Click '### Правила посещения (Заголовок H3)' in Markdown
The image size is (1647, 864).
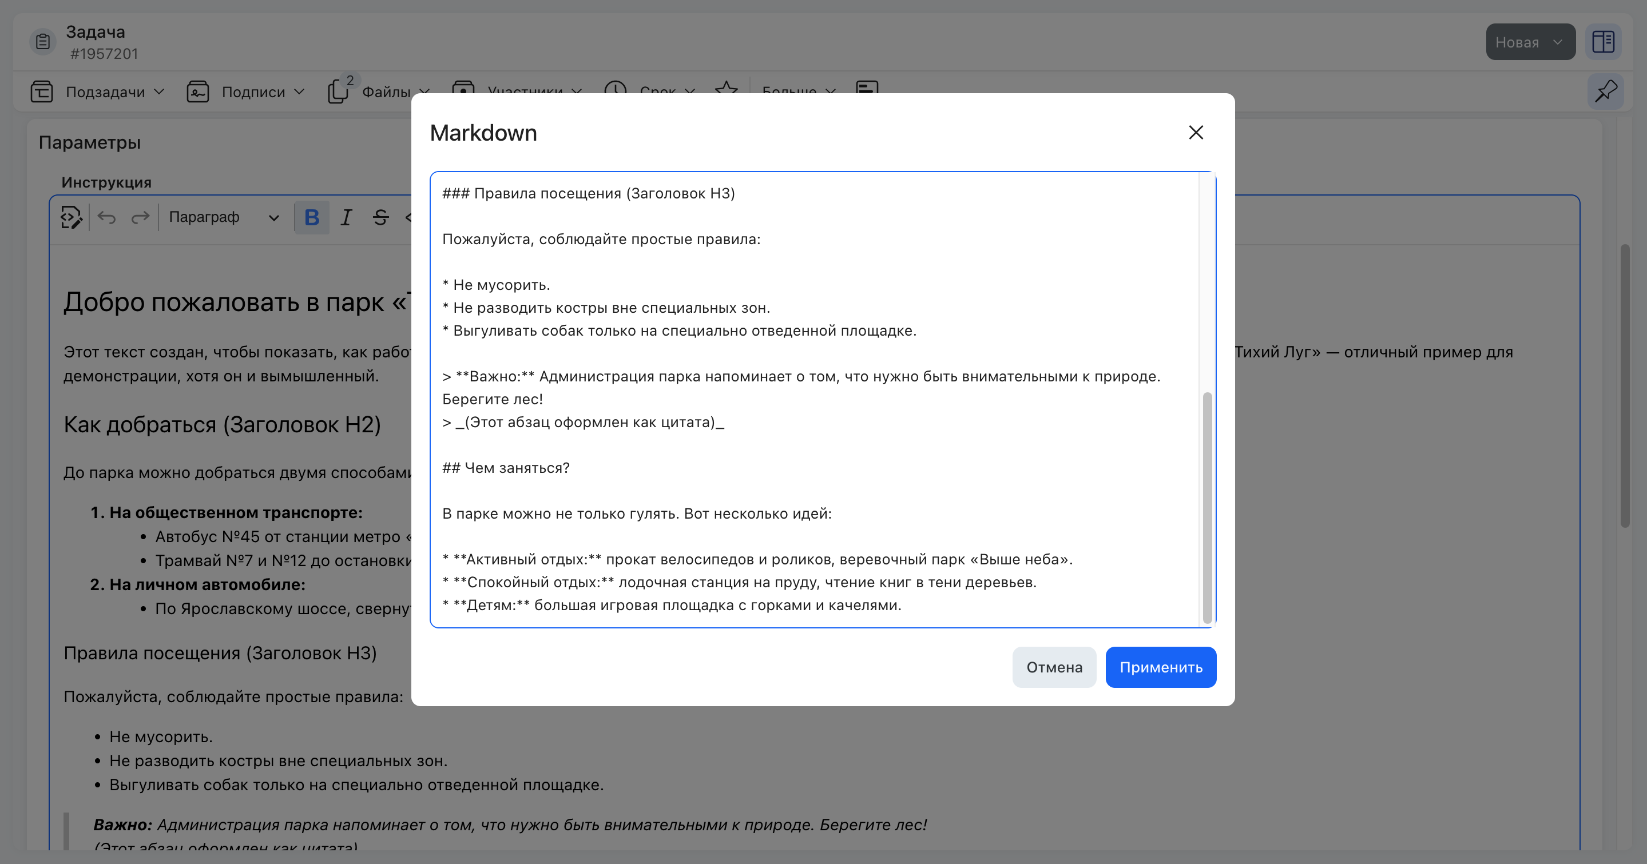pos(589,193)
